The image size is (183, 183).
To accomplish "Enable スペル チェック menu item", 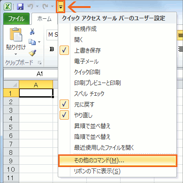I will tap(117, 94).
